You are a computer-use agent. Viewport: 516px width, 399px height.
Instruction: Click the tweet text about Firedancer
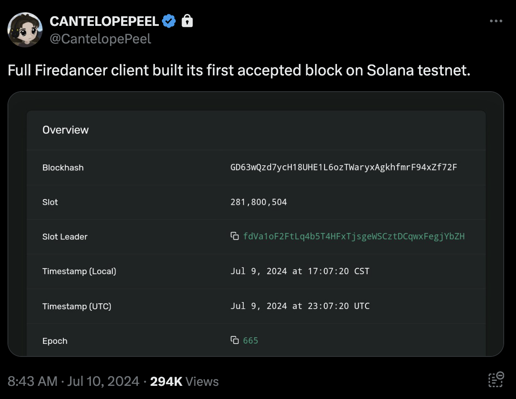[239, 70]
